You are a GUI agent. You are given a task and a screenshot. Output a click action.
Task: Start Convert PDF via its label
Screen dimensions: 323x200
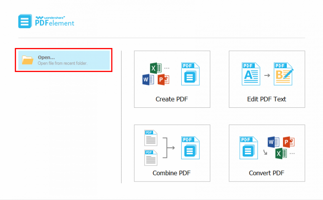(267, 173)
